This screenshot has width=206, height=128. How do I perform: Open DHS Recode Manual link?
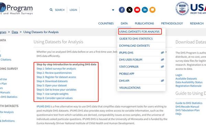(x=187, y=107)
